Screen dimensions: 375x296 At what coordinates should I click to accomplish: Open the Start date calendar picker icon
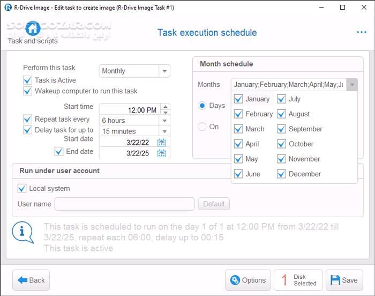161,143
